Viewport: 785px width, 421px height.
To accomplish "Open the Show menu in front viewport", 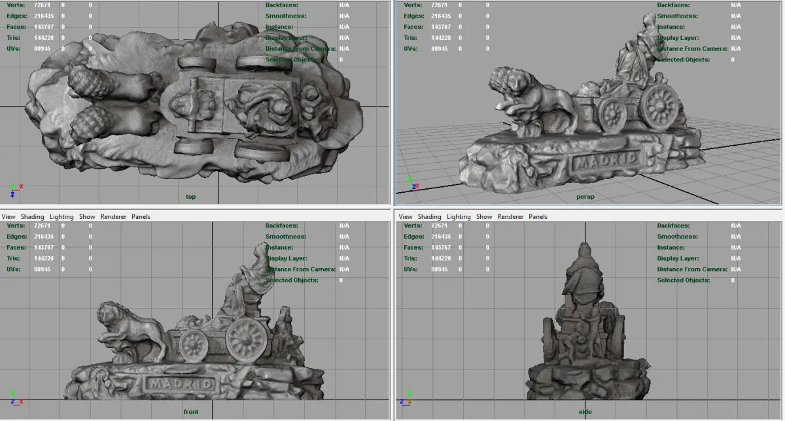I will pos(87,216).
